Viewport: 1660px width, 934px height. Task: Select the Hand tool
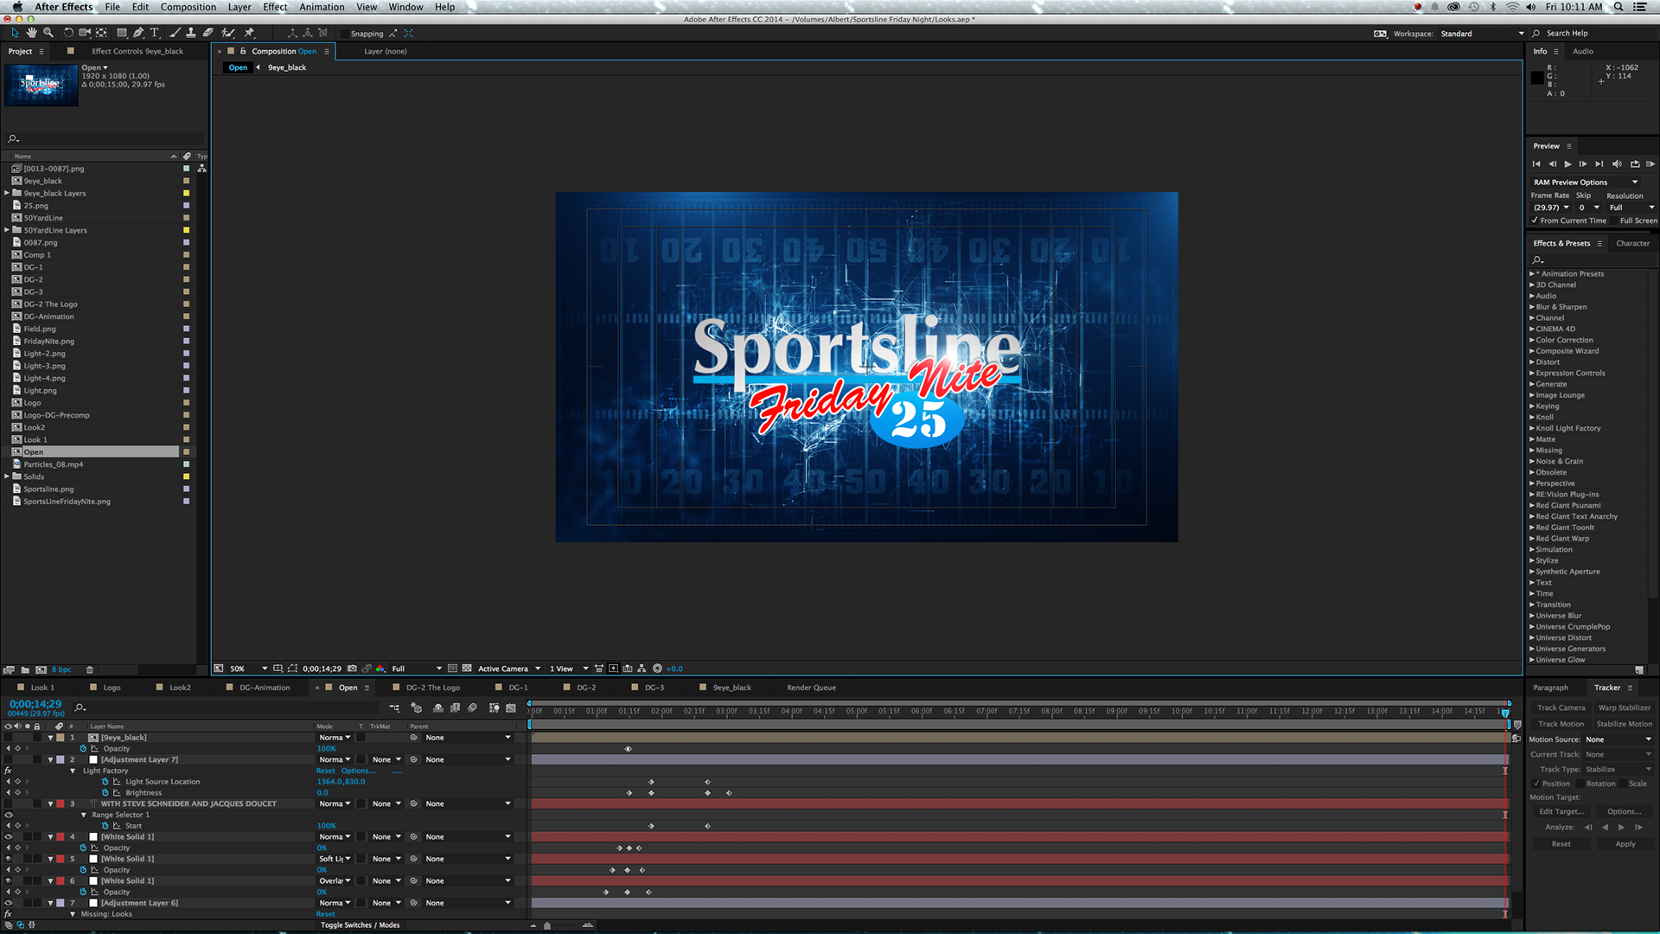pyautogui.click(x=31, y=33)
